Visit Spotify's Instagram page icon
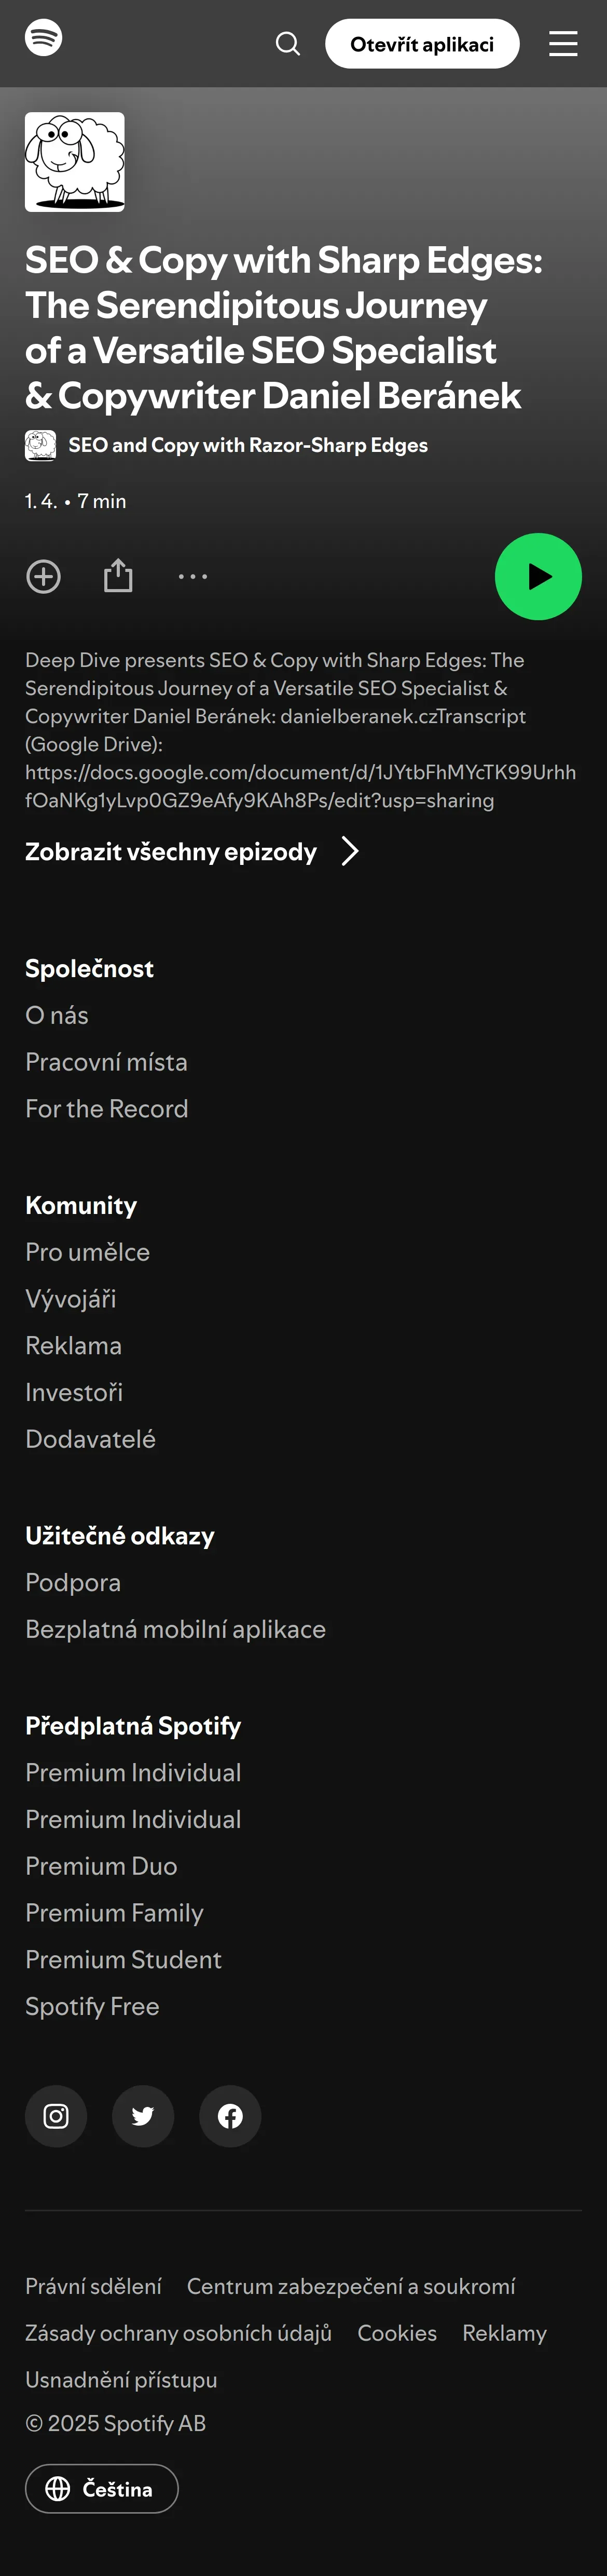This screenshot has height=2576, width=607. click(56, 2116)
